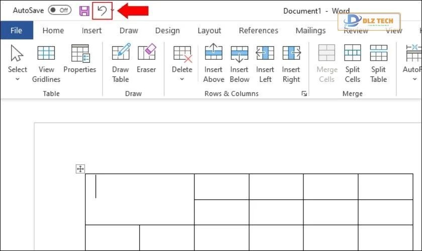Viewport: 422px width, 251px height.
Task: Insert a column to the left
Action: point(265,64)
